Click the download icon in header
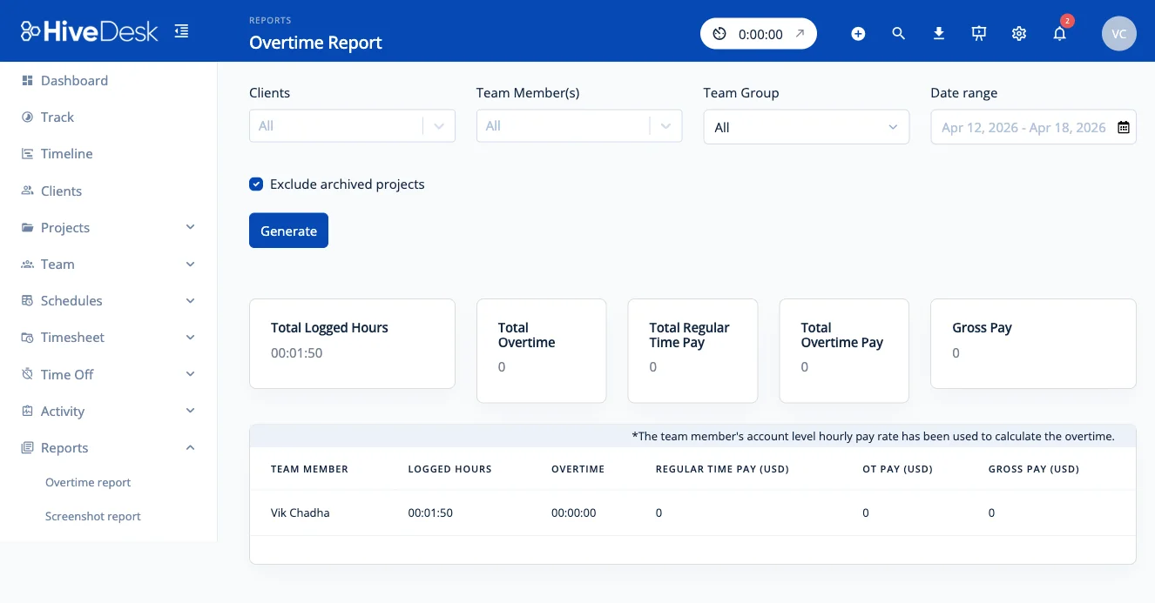The width and height of the screenshot is (1155, 603). click(x=939, y=34)
